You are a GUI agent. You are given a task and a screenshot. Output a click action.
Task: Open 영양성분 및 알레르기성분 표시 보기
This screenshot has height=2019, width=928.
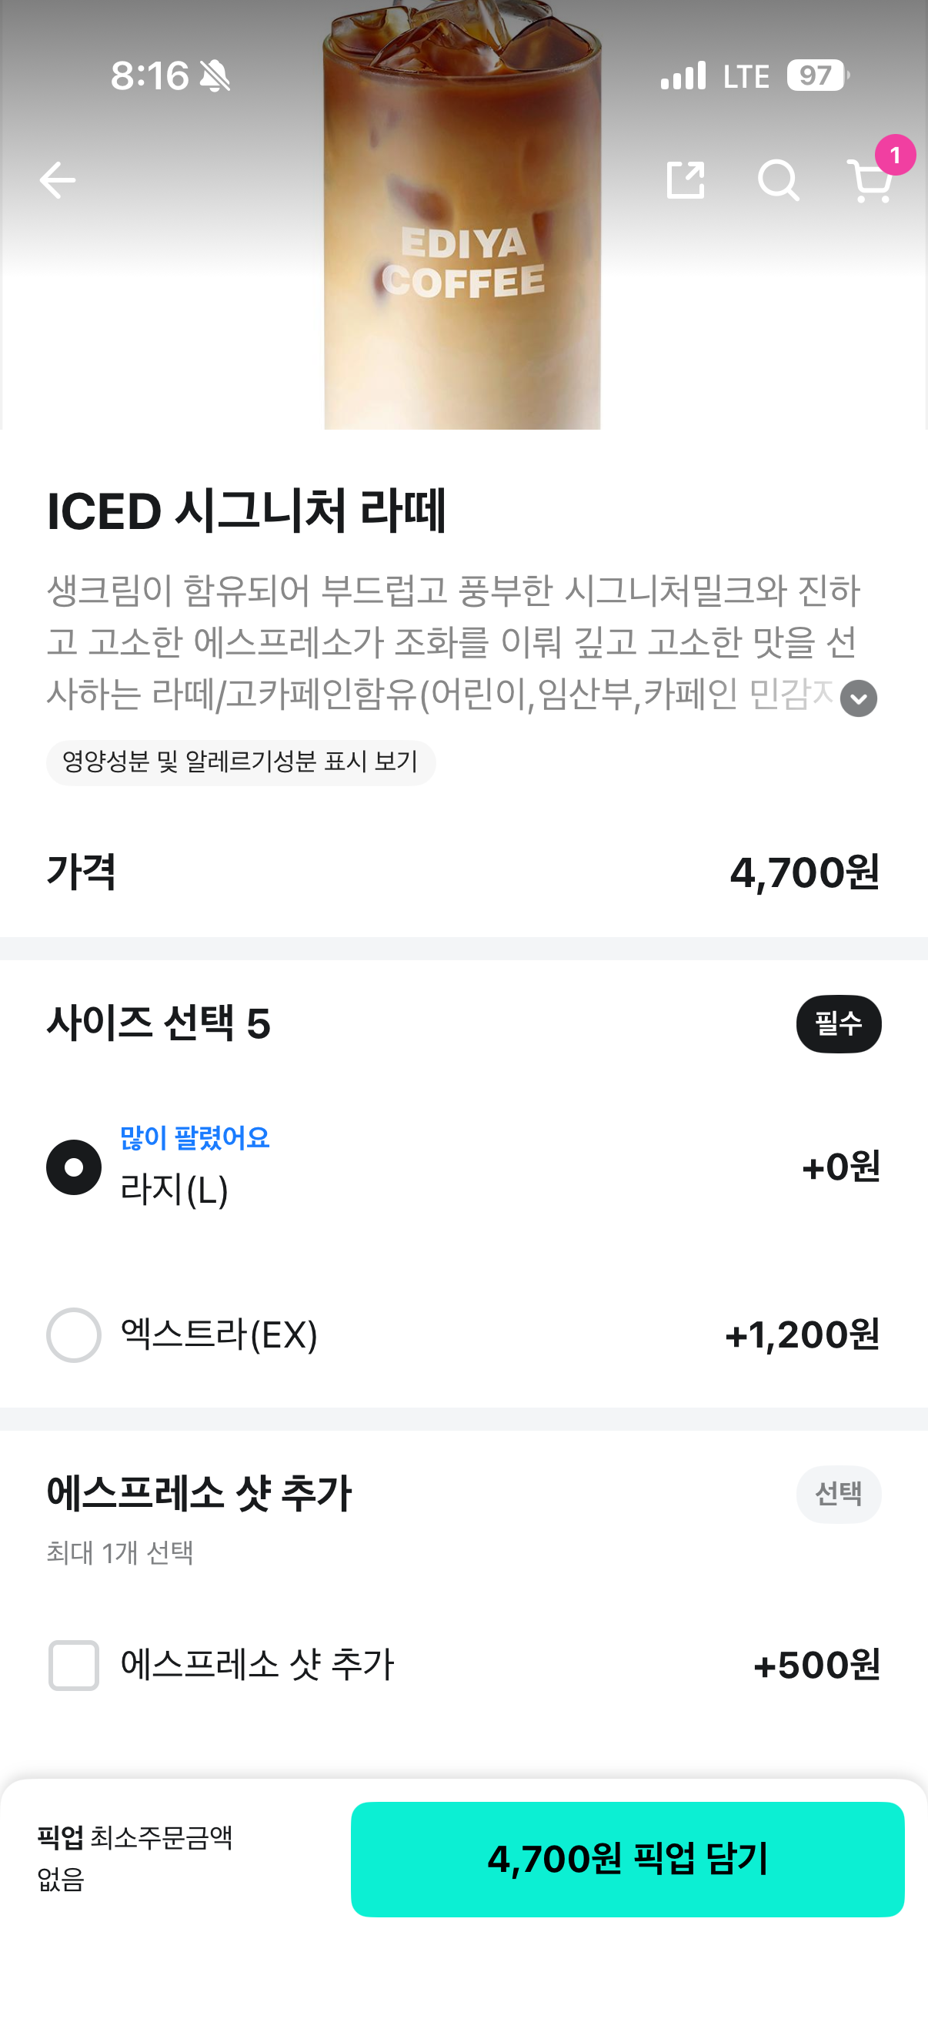(240, 762)
